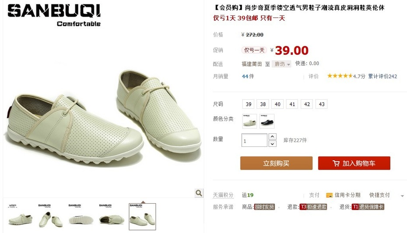This screenshot has width=407, height=233.
Task: Click the shoe sole view thumbnail
Action: click(81, 217)
